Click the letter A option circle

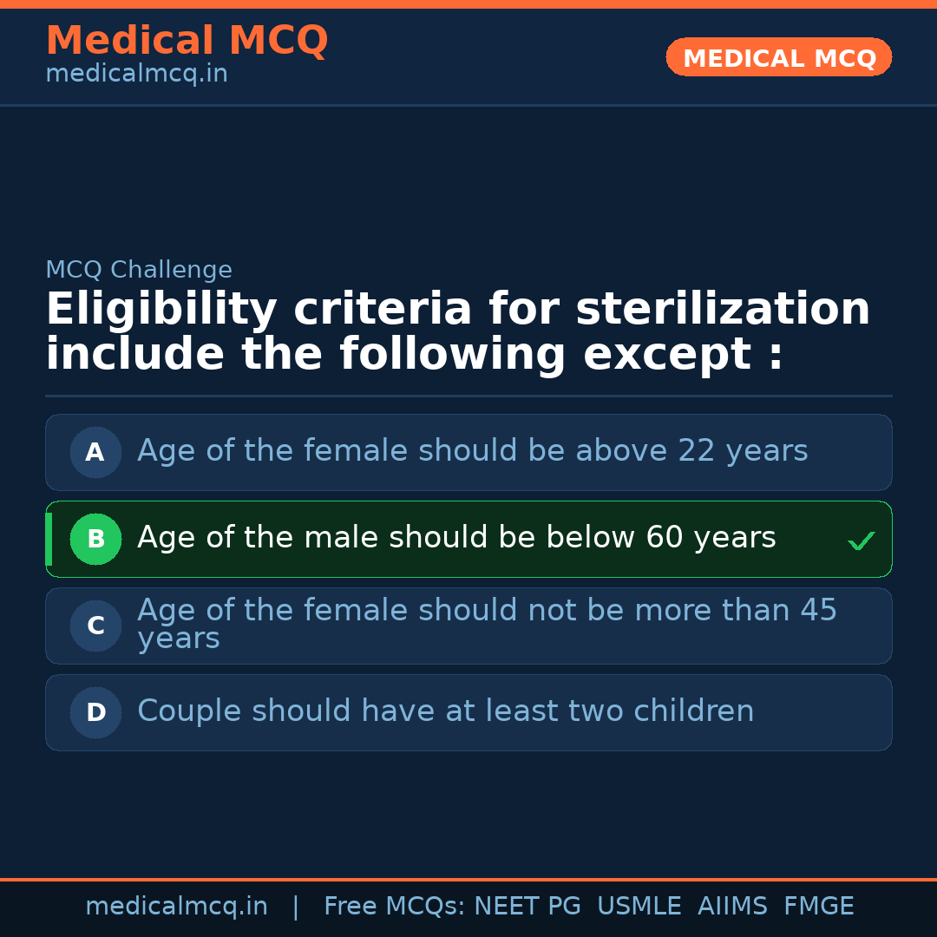pyautogui.click(x=95, y=452)
